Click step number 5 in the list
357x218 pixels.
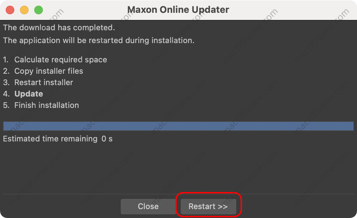click(6, 105)
